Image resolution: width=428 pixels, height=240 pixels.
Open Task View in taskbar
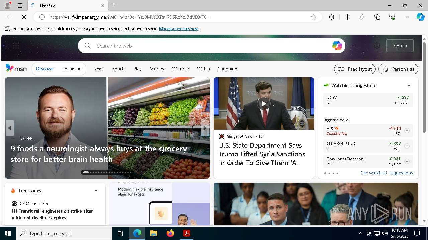[120, 233]
